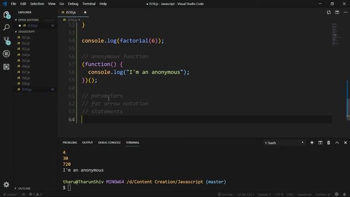This screenshot has width=350, height=197.
Task: Click the Ln 64, Col 1 cursor position
Action: (246, 195)
